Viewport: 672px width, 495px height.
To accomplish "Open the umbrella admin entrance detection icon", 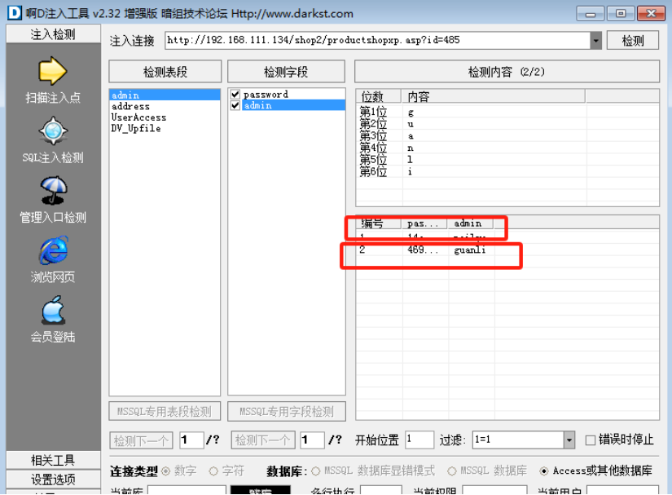I will [x=53, y=191].
